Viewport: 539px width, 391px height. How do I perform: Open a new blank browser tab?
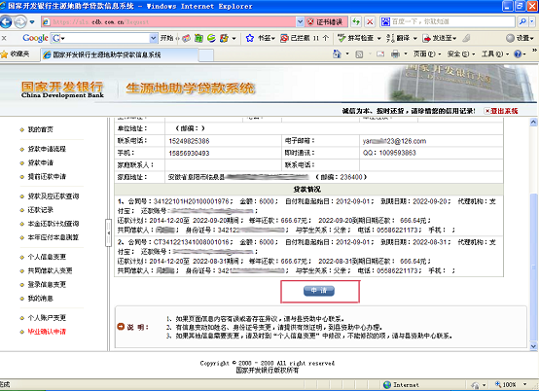coord(206,55)
